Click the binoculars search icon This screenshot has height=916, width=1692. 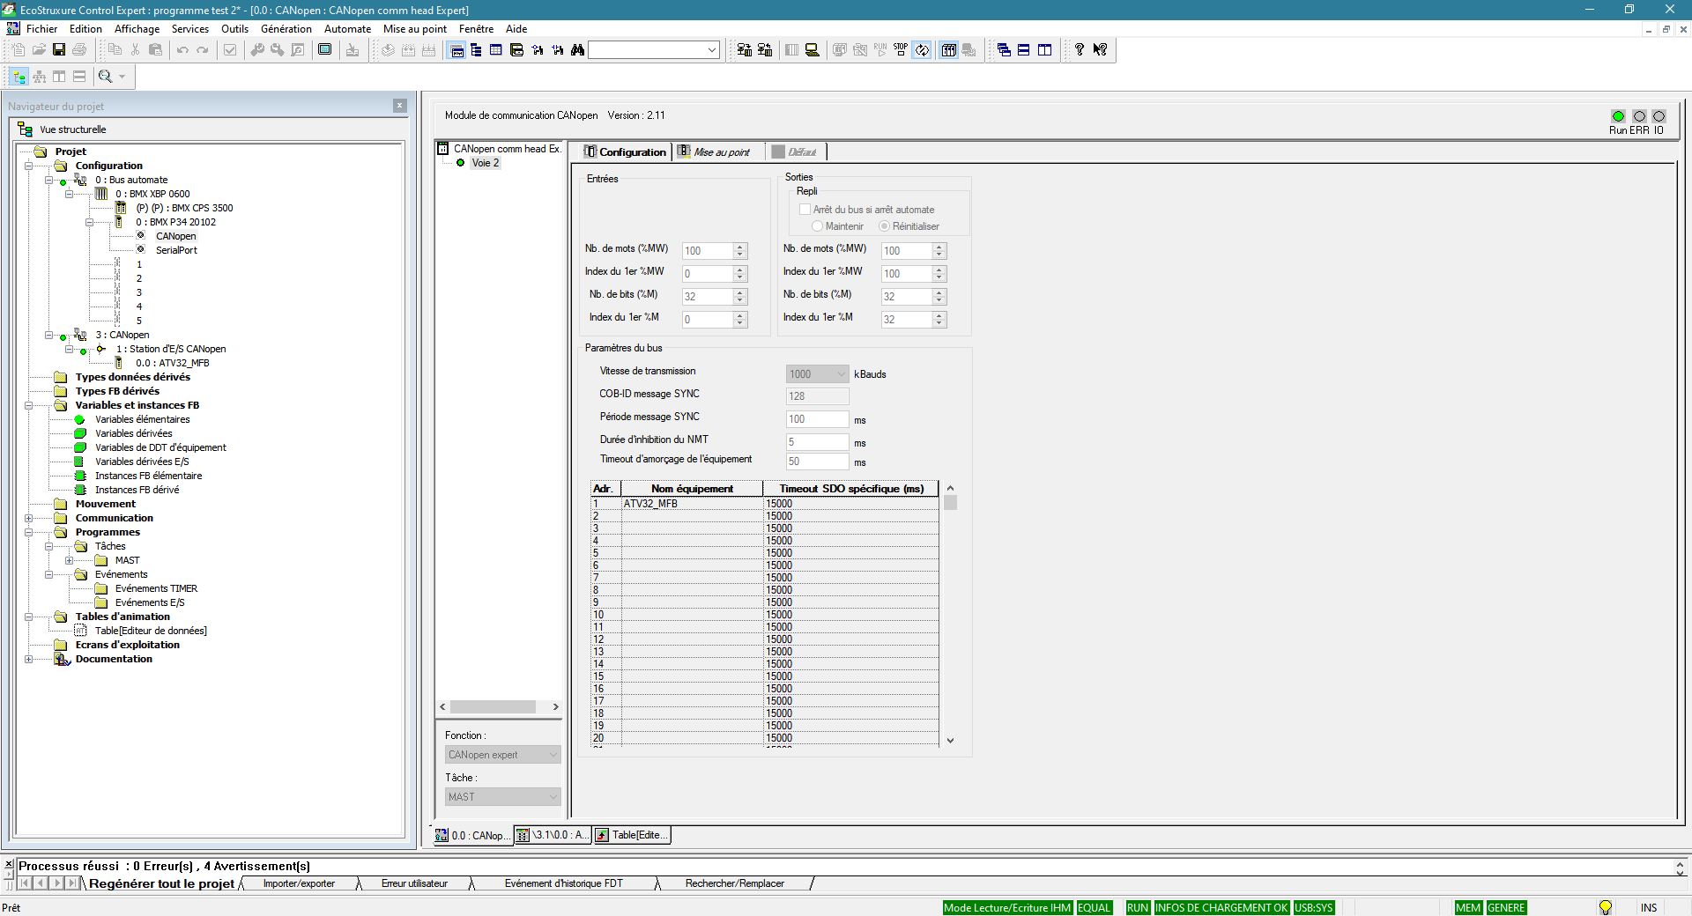(x=577, y=50)
